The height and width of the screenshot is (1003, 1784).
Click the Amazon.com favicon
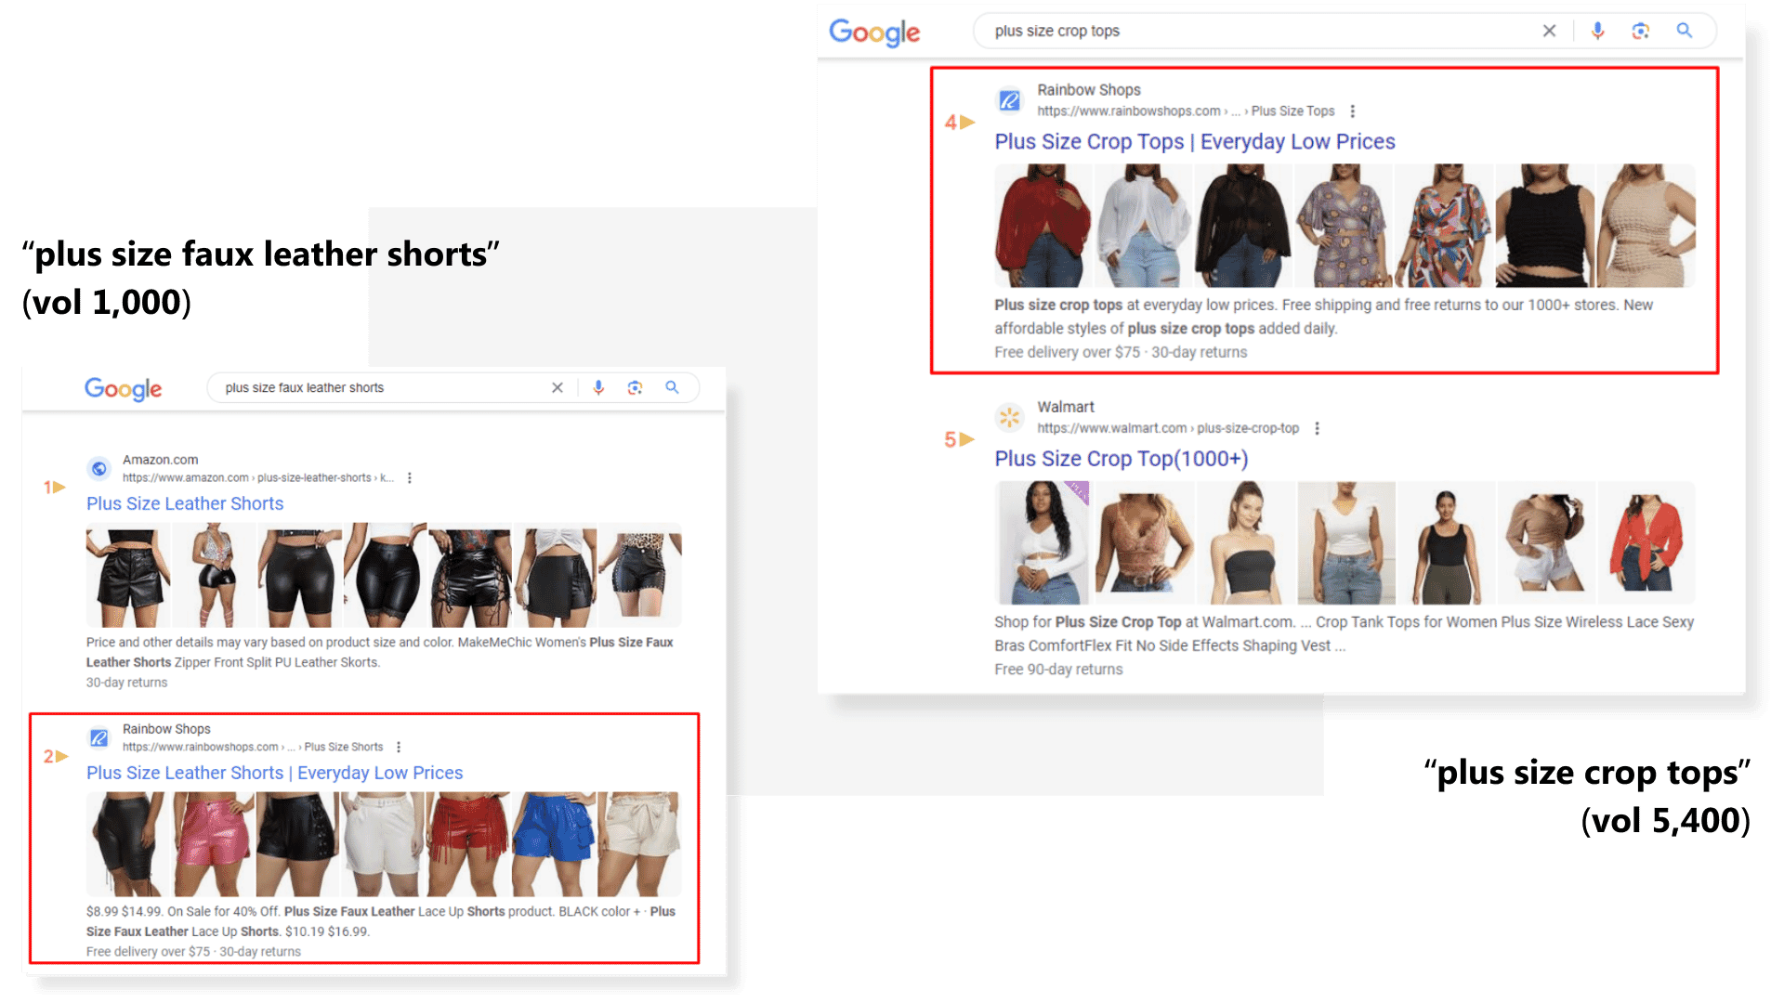pos(98,468)
